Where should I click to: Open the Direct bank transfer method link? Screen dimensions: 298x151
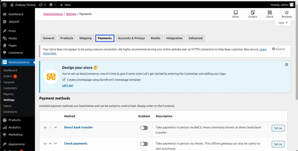point(79,127)
